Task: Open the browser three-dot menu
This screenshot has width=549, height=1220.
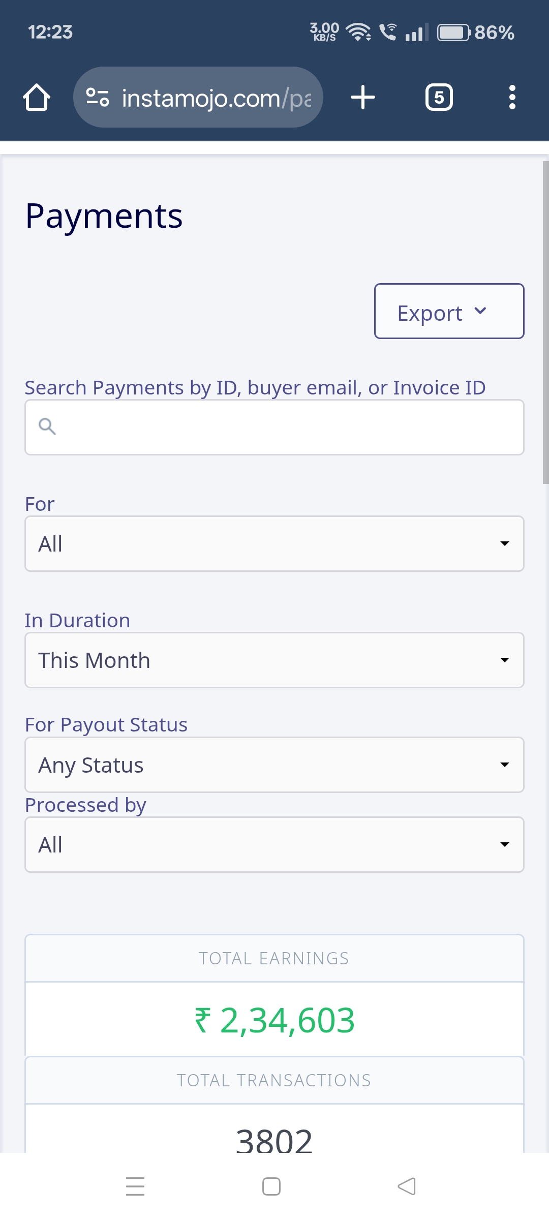Action: pos(512,97)
